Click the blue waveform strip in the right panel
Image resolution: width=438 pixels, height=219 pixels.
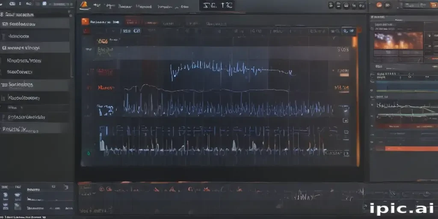click(407, 86)
